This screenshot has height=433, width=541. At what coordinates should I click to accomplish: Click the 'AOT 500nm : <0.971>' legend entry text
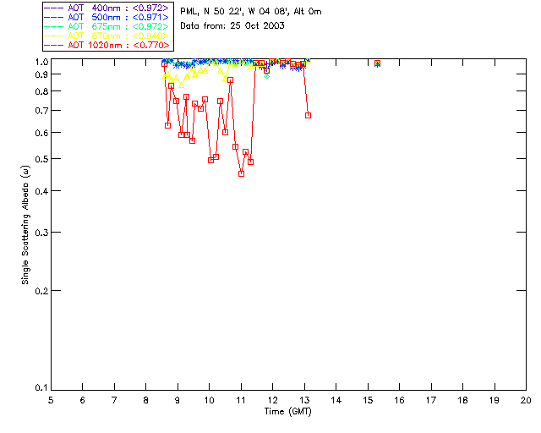(x=118, y=17)
